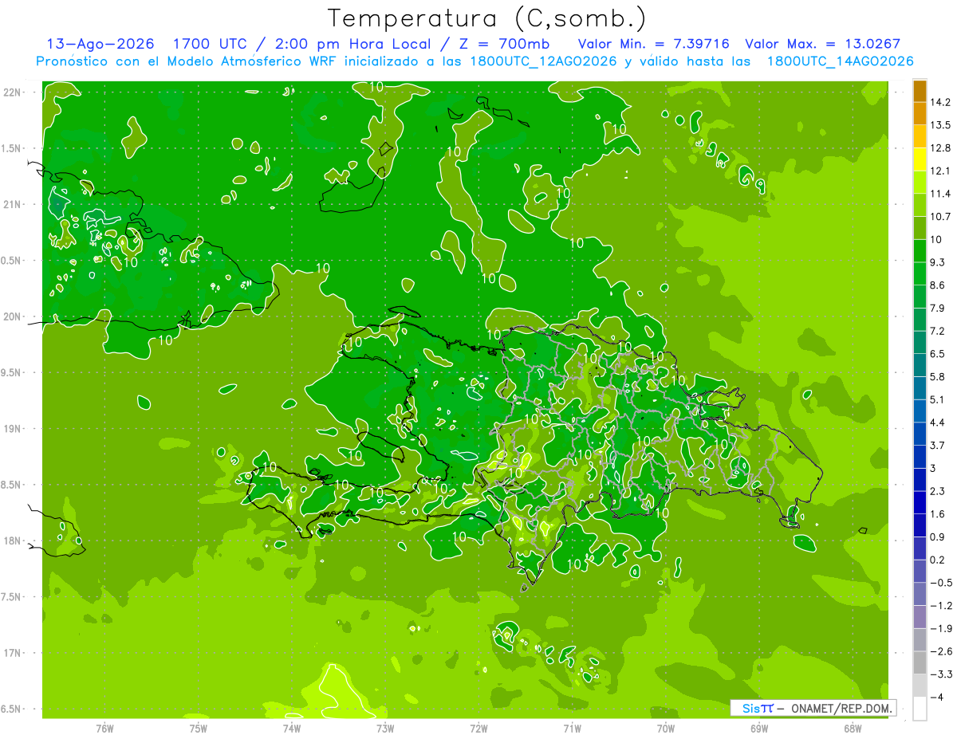Click the '-1.2' colorbar label

[941, 605]
